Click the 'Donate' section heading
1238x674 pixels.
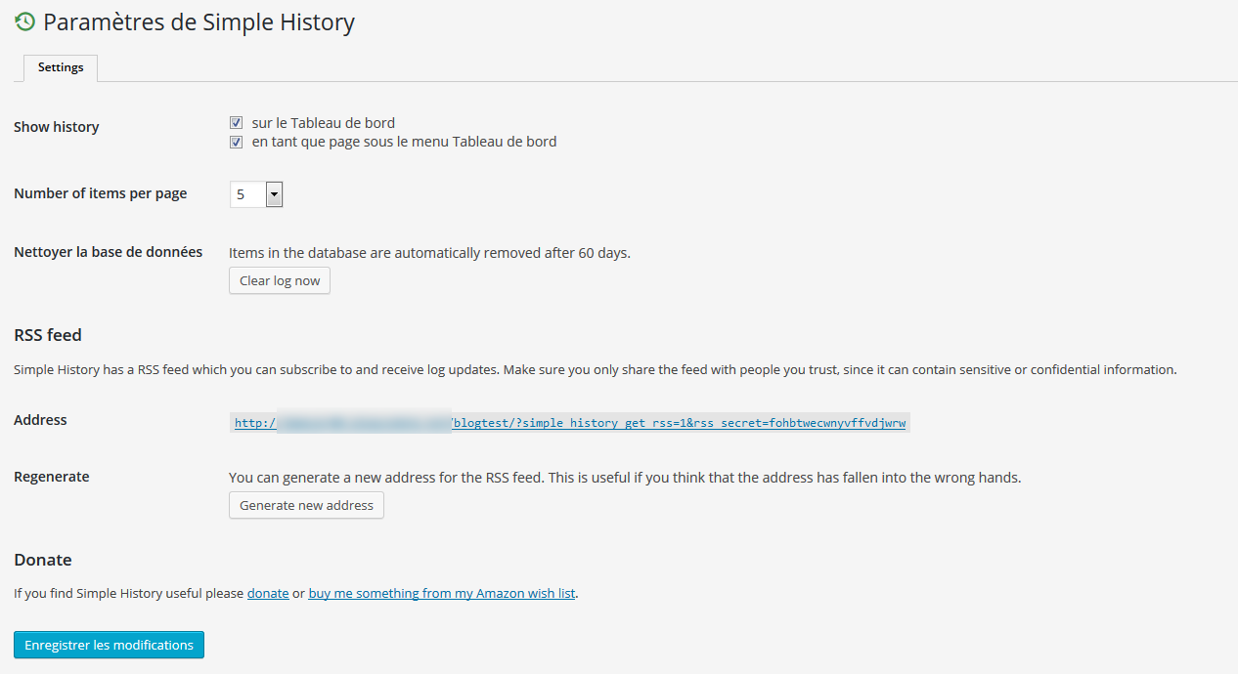43,560
